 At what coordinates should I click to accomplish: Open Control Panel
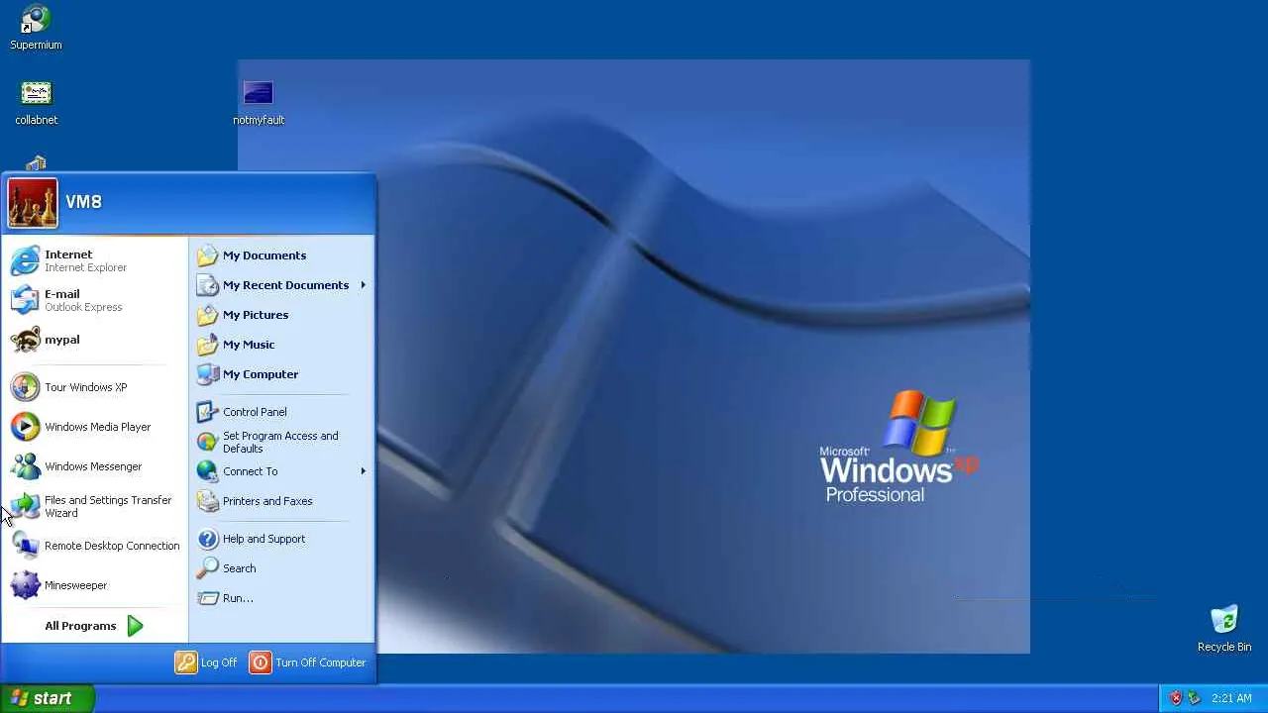[x=281, y=412]
